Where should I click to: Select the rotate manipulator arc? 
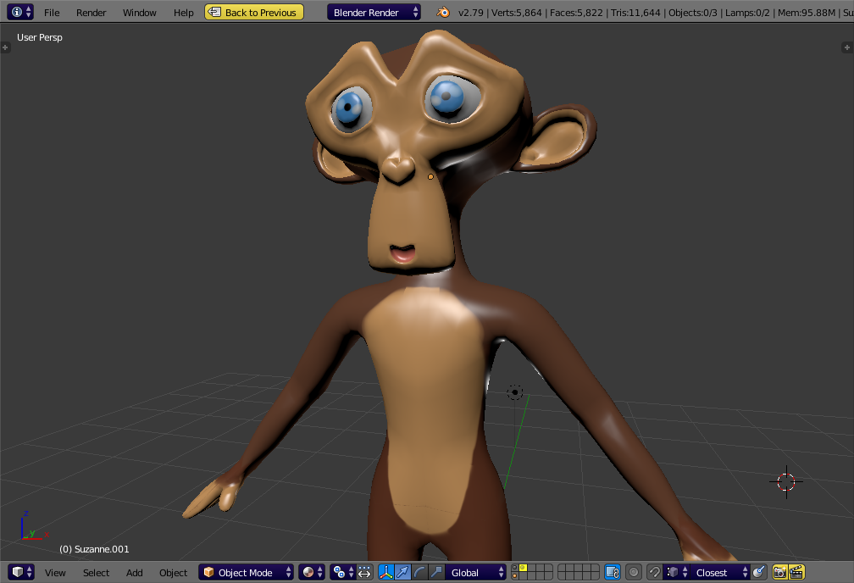(419, 572)
